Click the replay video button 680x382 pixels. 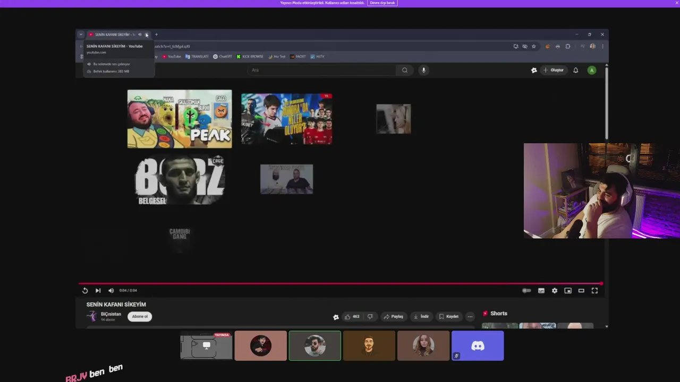(85, 290)
